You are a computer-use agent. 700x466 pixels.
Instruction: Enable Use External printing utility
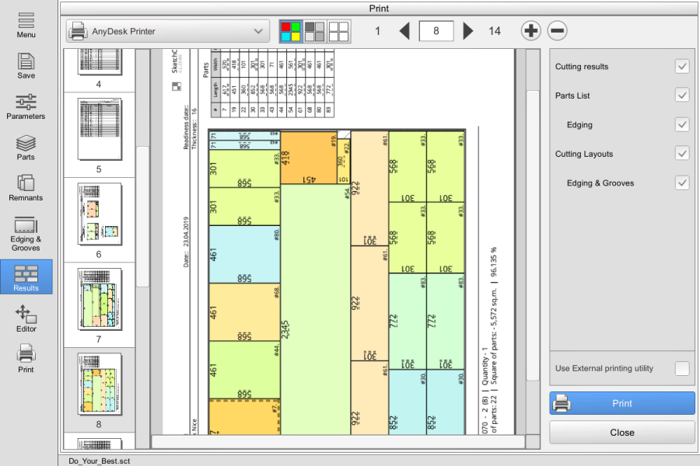(x=682, y=368)
